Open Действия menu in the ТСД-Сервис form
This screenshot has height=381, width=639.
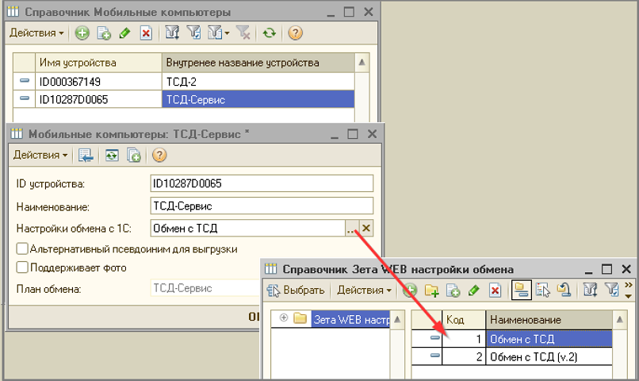pyautogui.click(x=40, y=156)
